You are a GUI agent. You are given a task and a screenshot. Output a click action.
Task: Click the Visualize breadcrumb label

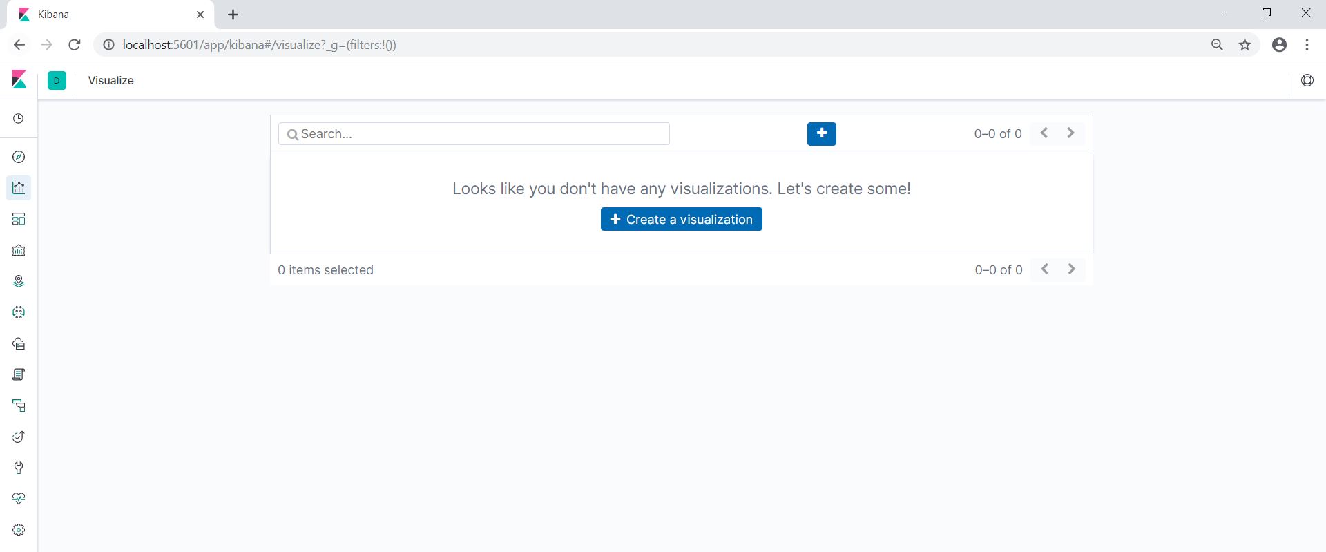(110, 80)
